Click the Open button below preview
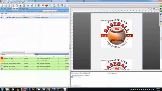 coord(113,73)
